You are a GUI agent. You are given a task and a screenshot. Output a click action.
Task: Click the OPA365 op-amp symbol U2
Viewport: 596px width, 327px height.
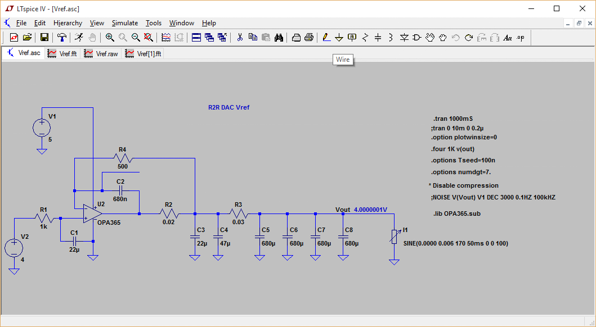click(92, 214)
